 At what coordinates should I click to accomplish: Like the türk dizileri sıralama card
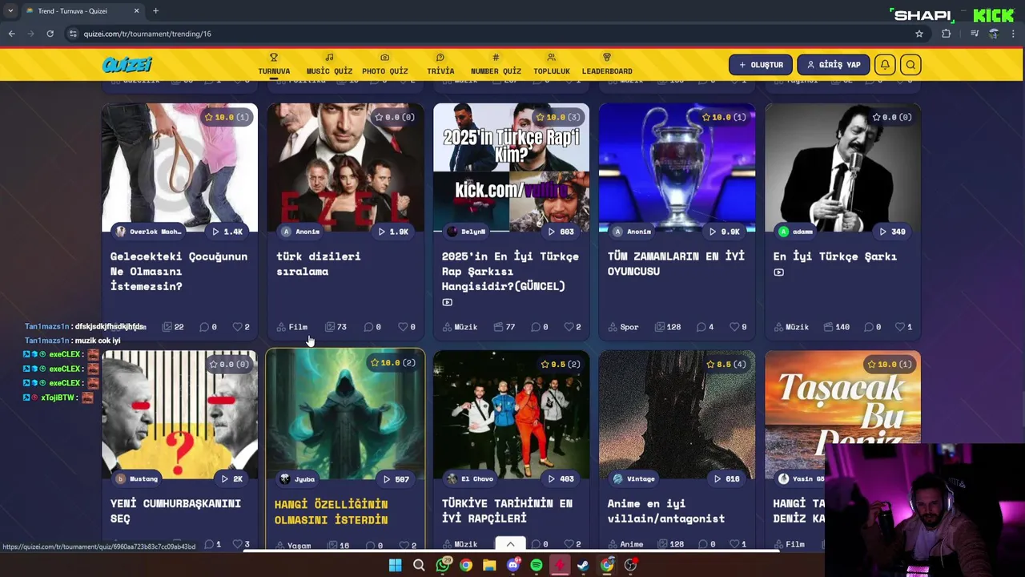[408, 327]
